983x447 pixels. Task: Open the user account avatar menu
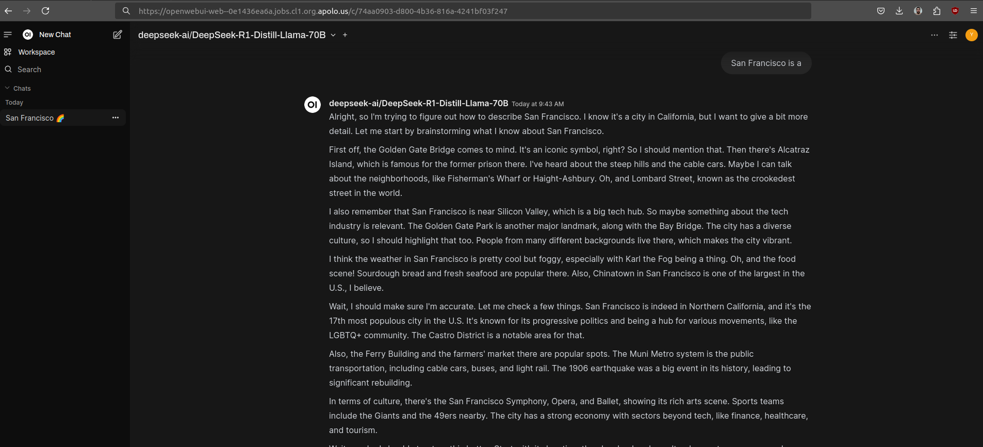pyautogui.click(x=972, y=35)
